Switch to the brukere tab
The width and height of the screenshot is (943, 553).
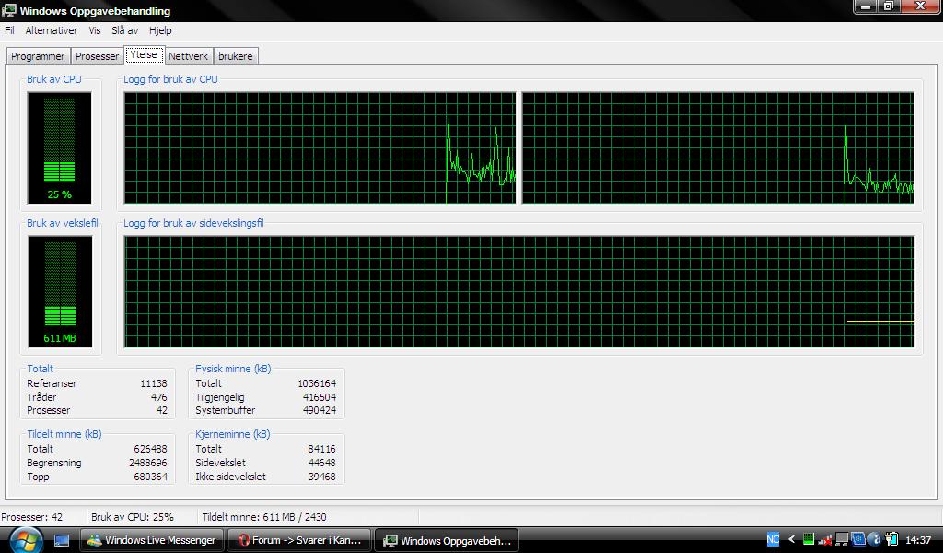[235, 56]
